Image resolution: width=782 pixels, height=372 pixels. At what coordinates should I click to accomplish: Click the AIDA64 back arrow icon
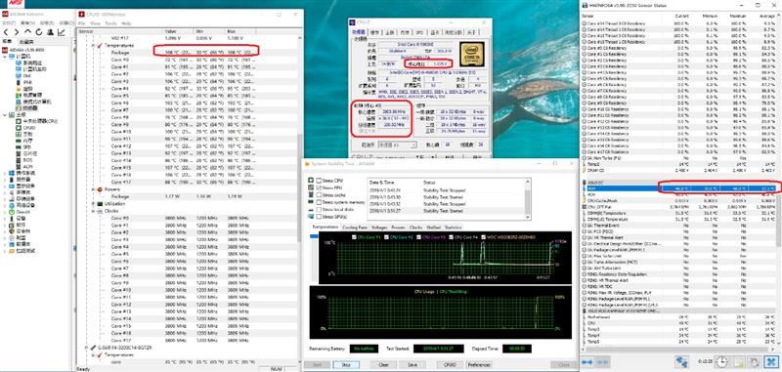tap(6, 32)
